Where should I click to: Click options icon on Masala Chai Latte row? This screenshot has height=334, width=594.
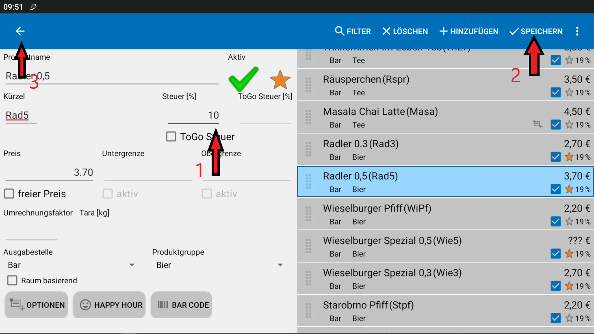pos(538,124)
